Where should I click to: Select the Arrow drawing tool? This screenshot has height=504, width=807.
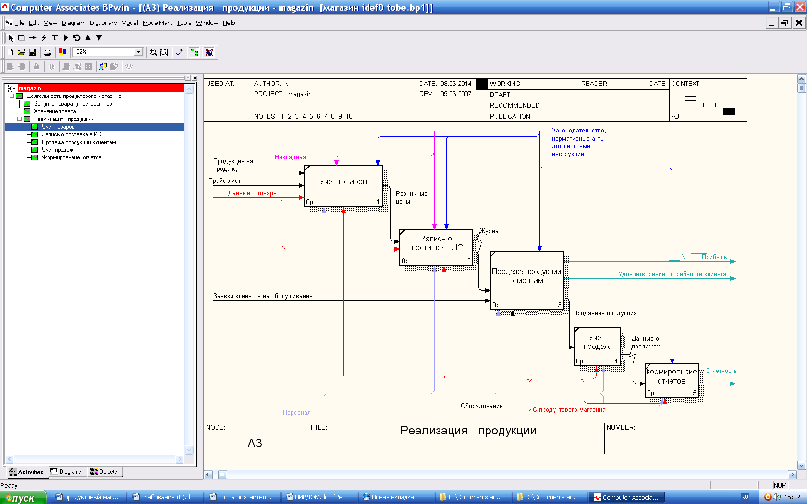[33, 38]
